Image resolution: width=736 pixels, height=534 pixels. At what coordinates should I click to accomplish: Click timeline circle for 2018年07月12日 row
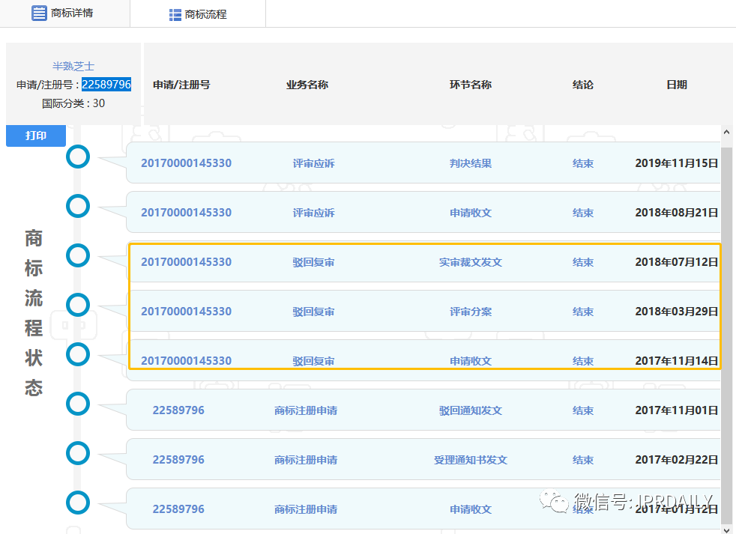click(x=78, y=255)
